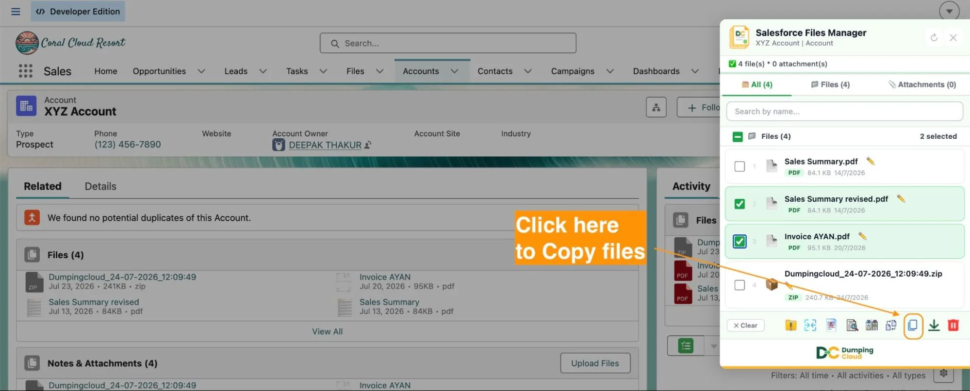This screenshot has height=391, width=970.
Task: Click the account hierarchy icon button
Action: (656, 107)
